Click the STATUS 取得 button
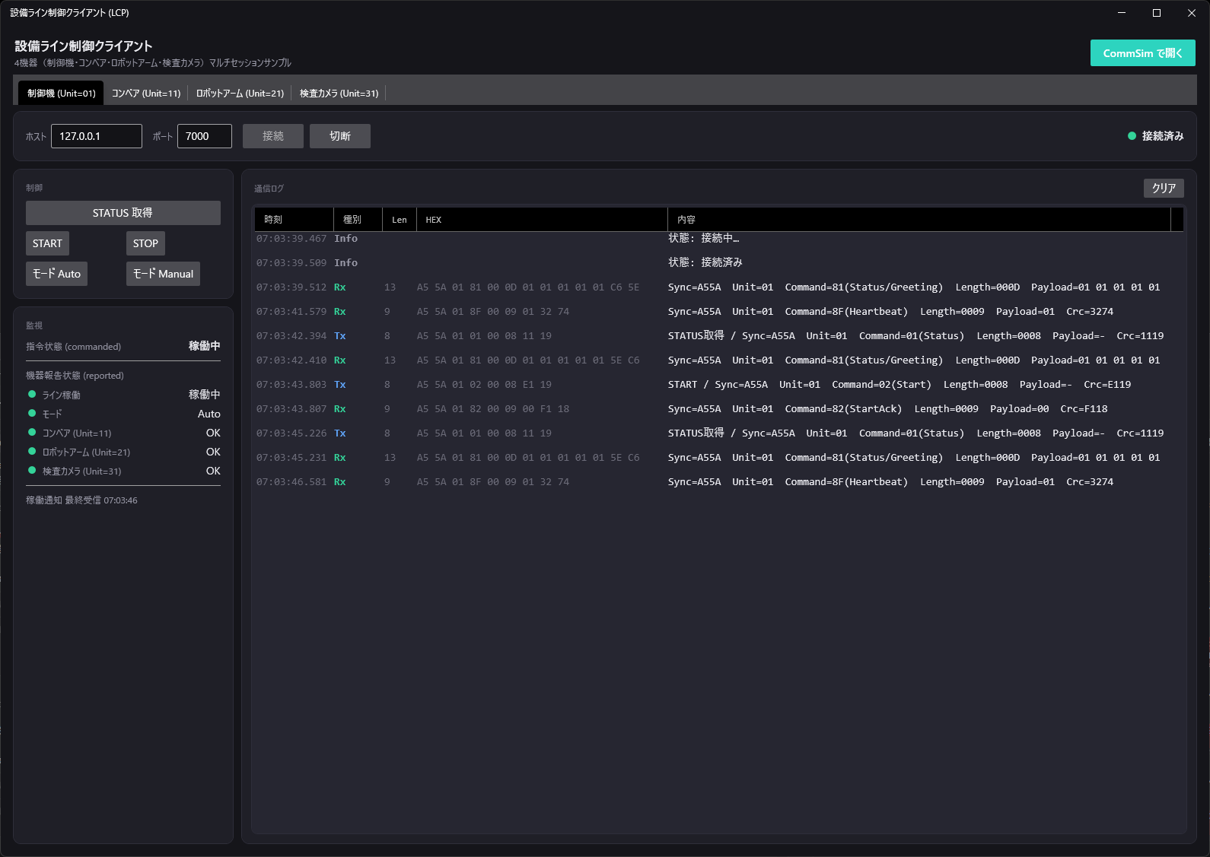1210x857 pixels. [x=123, y=213]
